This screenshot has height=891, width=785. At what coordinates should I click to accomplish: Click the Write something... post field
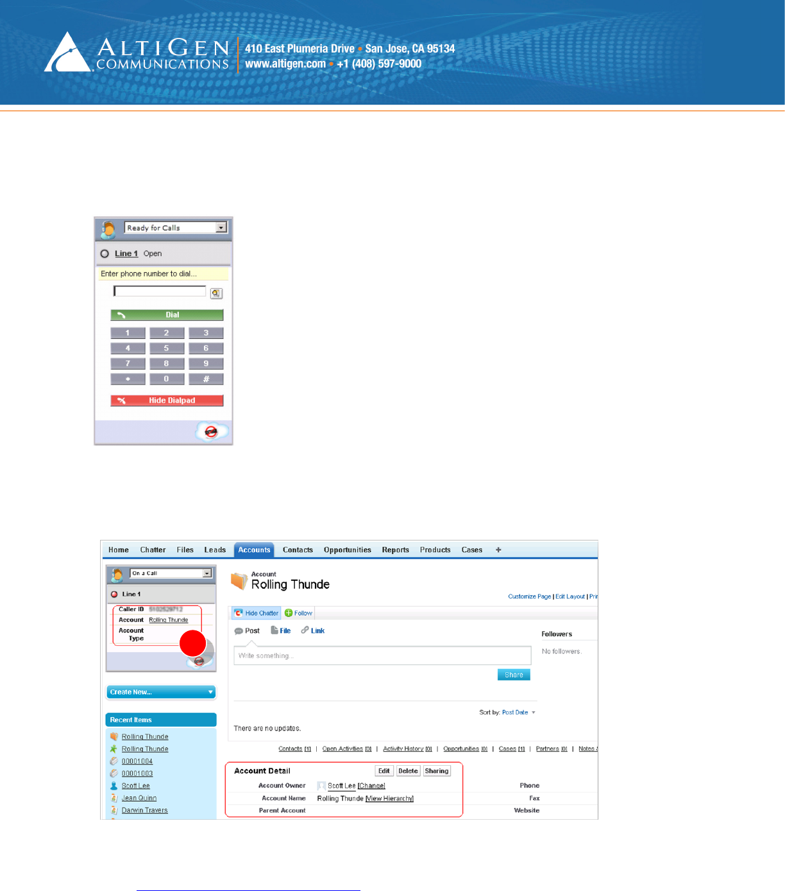coord(382,655)
